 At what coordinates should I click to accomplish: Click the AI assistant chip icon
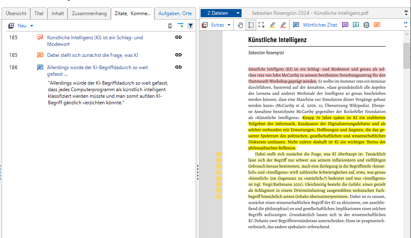(366, 25)
